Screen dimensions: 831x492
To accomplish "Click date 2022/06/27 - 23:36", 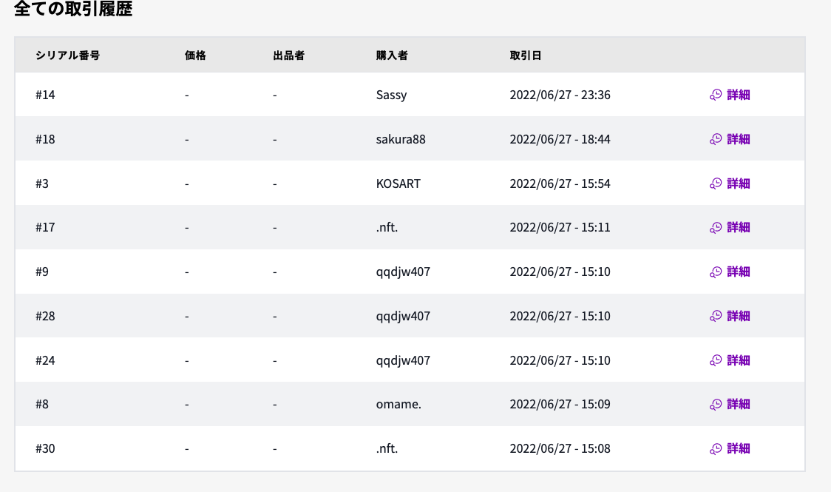I will pyautogui.click(x=560, y=95).
